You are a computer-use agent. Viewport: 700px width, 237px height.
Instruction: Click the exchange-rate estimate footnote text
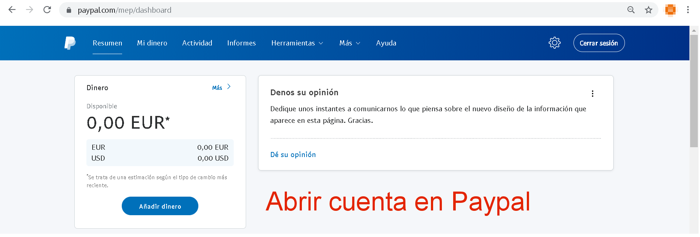pyautogui.click(x=157, y=181)
